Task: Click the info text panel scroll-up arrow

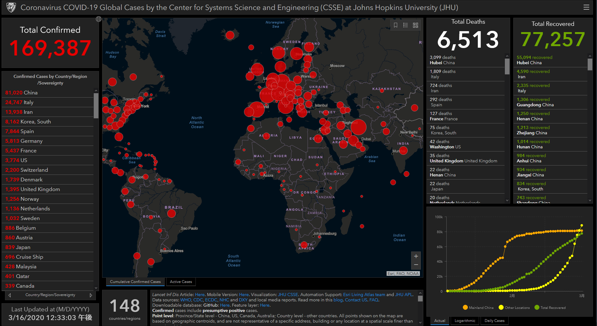Action: point(420,293)
